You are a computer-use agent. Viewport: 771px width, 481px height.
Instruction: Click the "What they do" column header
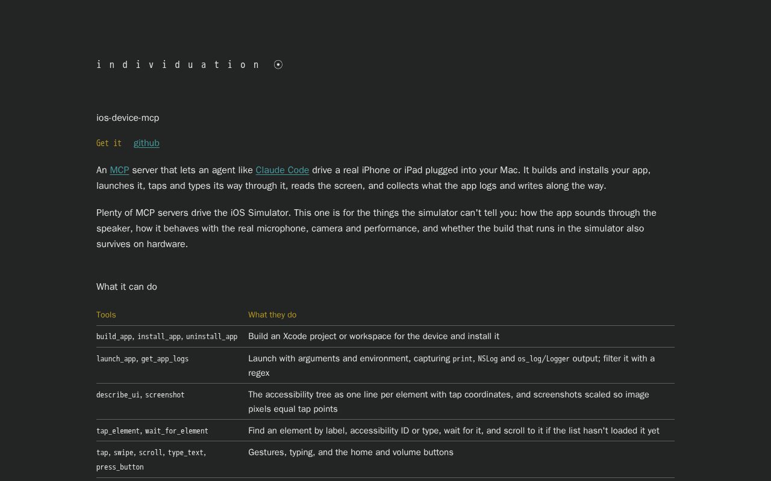pos(272,314)
